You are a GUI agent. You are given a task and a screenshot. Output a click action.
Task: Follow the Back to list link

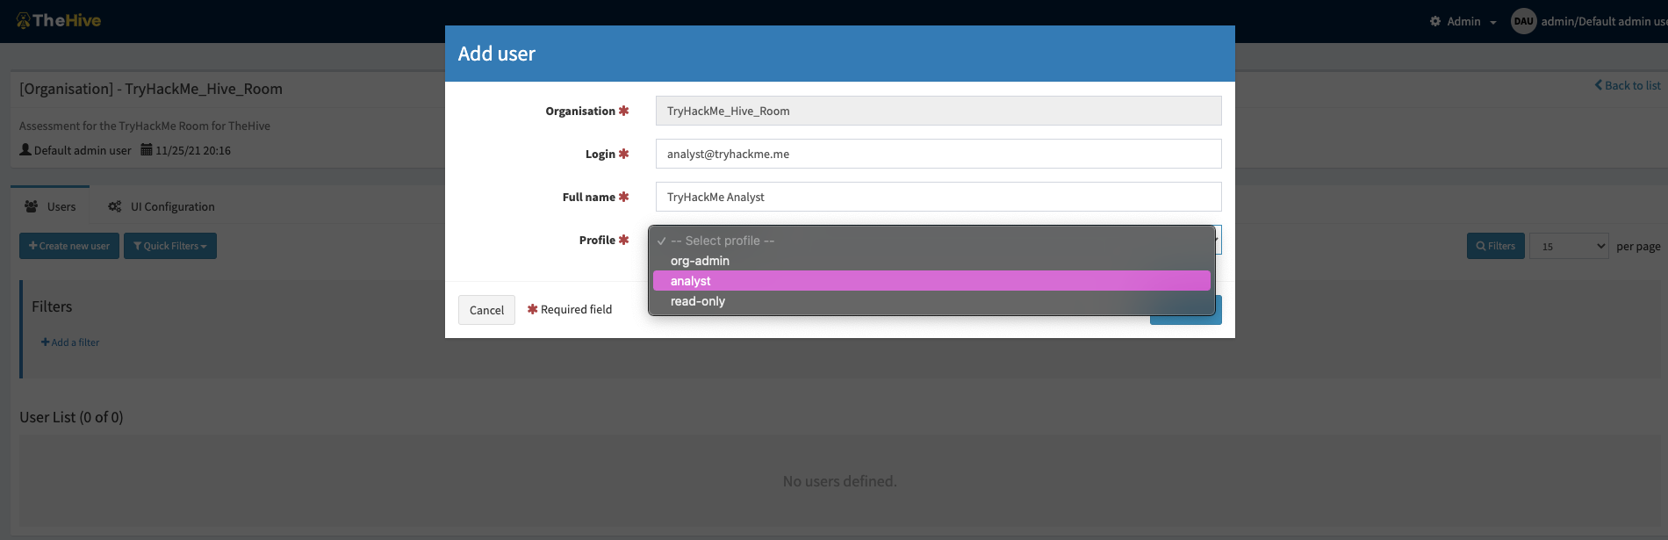(1628, 85)
